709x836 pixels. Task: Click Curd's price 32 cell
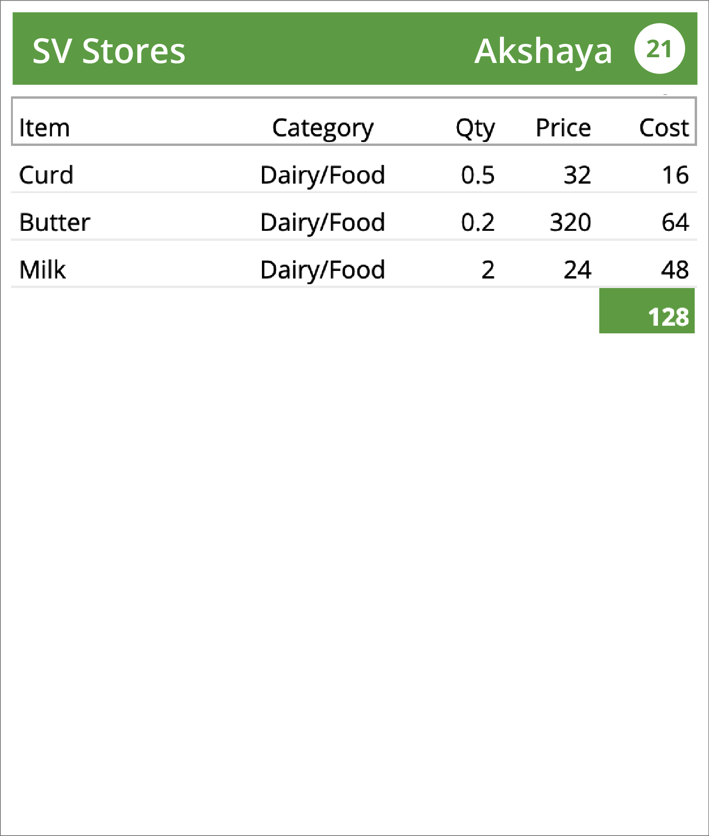coord(577,175)
